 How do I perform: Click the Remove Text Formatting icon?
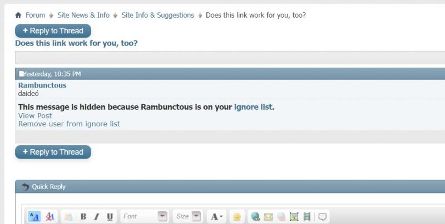[x=50, y=217]
